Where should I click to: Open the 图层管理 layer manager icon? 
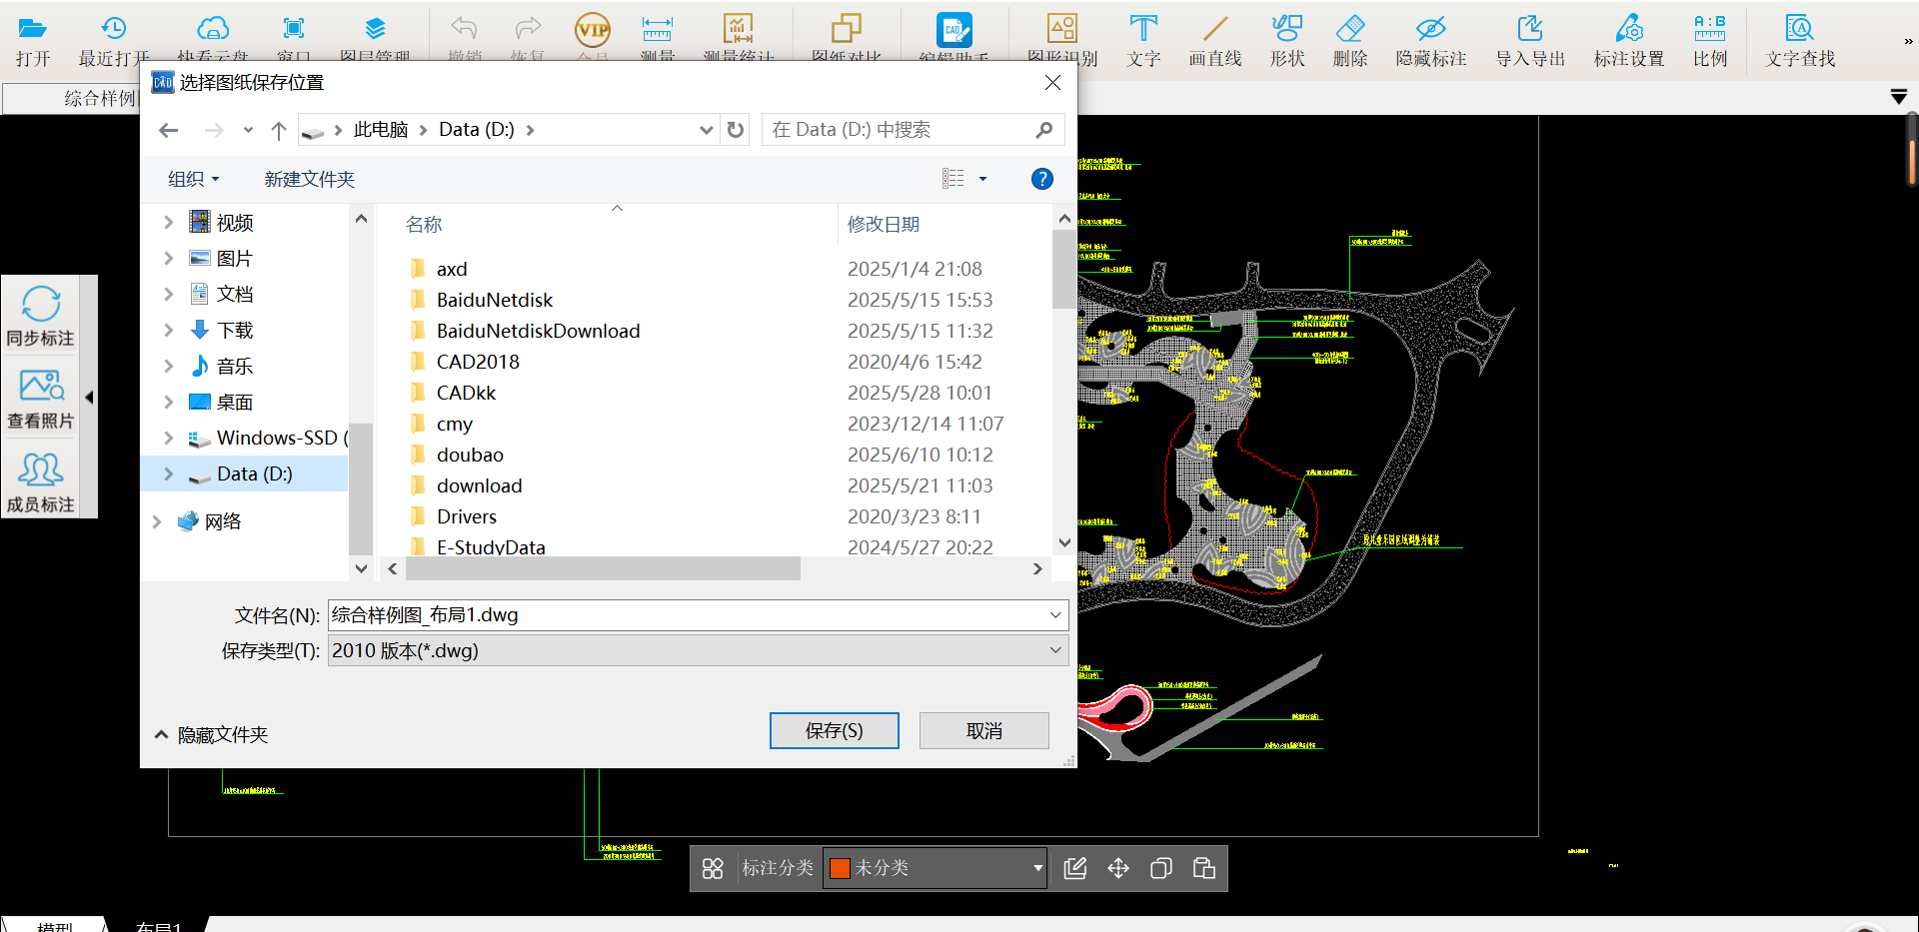375,30
